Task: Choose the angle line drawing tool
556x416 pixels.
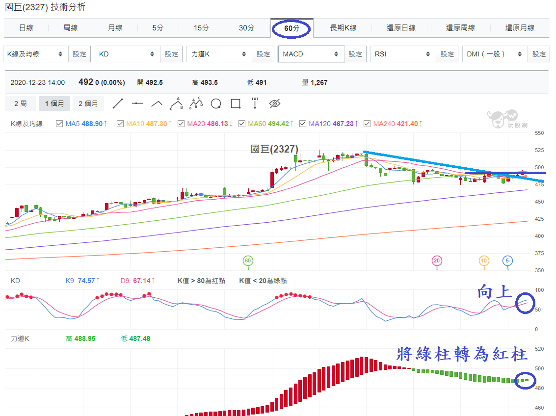Action: [x=157, y=104]
